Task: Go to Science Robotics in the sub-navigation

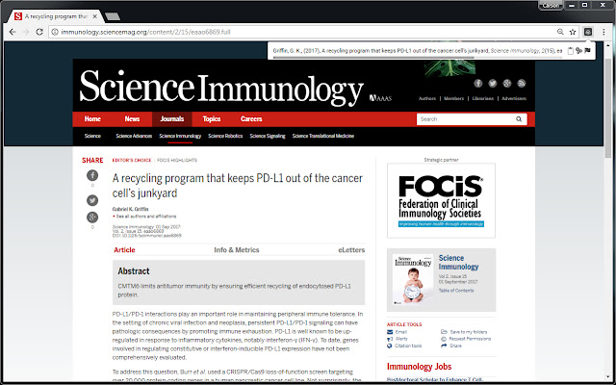Action: (225, 136)
